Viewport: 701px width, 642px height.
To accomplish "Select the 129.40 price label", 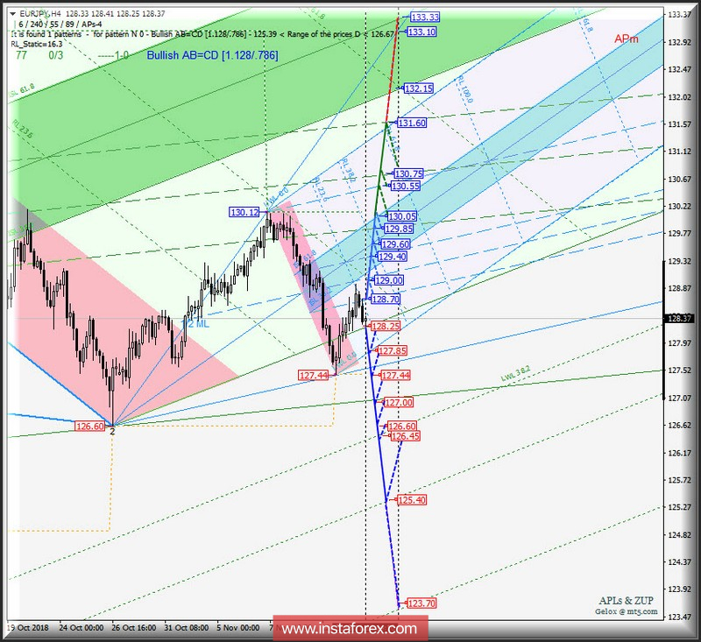I will pos(392,257).
